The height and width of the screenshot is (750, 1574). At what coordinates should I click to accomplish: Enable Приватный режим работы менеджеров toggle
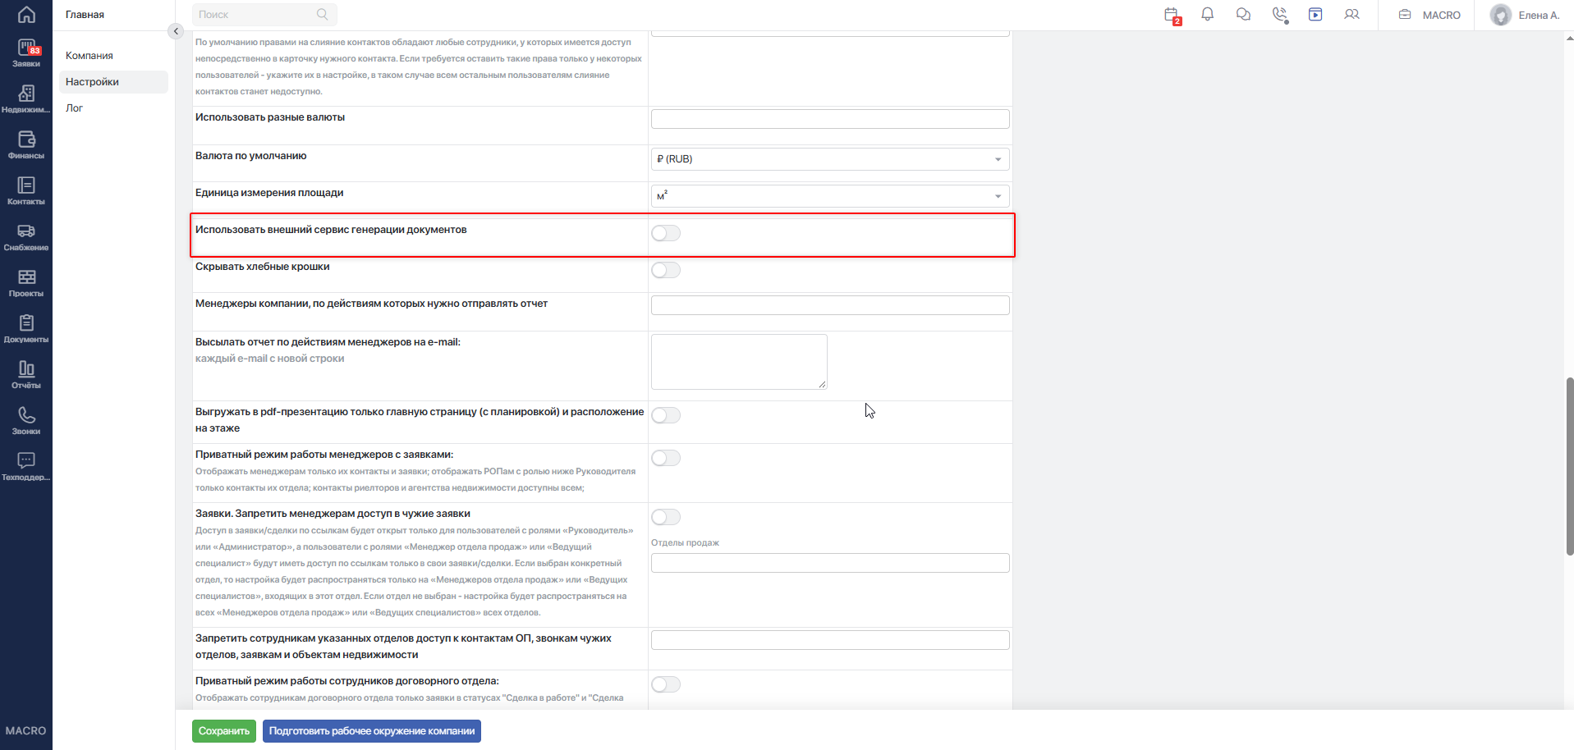tap(666, 458)
